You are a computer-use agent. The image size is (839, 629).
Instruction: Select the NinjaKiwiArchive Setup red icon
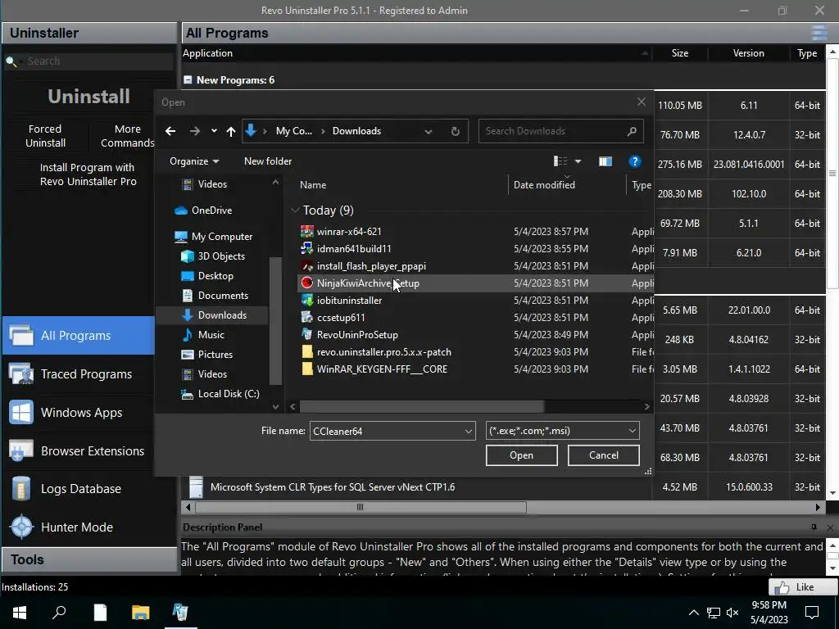pyautogui.click(x=307, y=283)
